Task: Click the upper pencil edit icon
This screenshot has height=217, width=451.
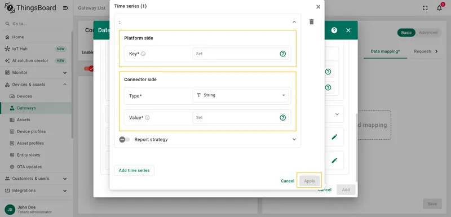Action: coord(334,137)
